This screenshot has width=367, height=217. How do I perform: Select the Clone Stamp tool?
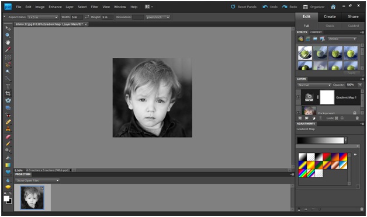coord(8,129)
